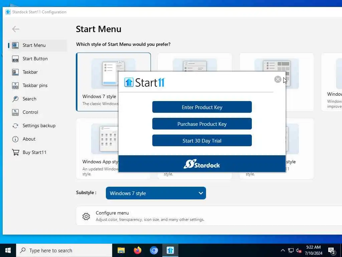Click the Search magnifier sidebar icon
Image resolution: width=342 pixels, height=257 pixels.
click(x=15, y=99)
